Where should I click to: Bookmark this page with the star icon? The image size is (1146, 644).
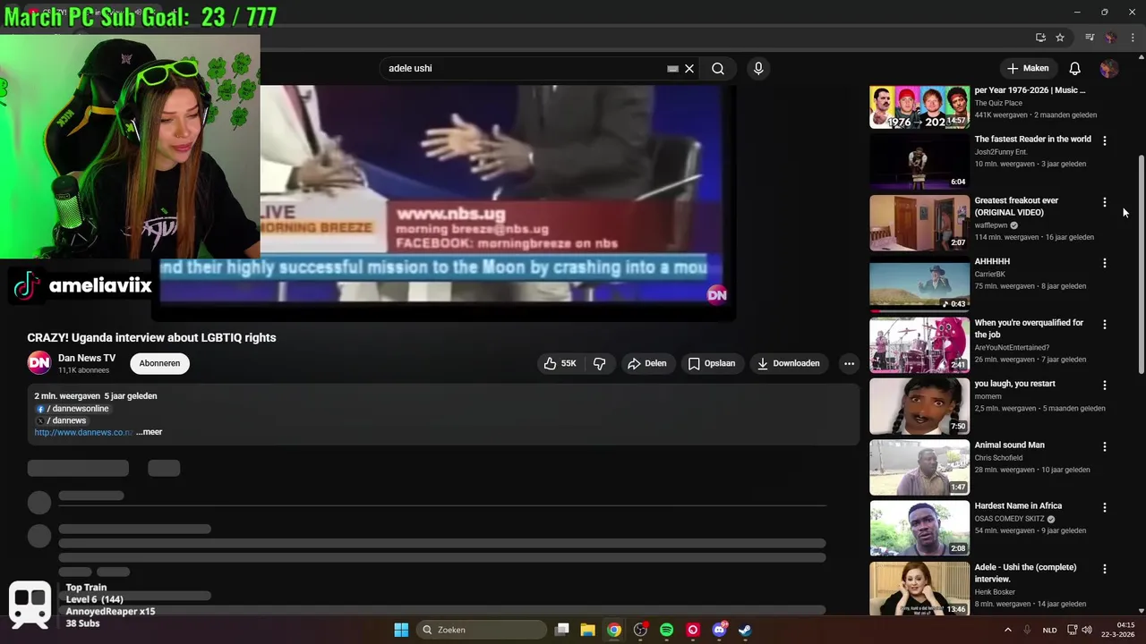[1060, 38]
